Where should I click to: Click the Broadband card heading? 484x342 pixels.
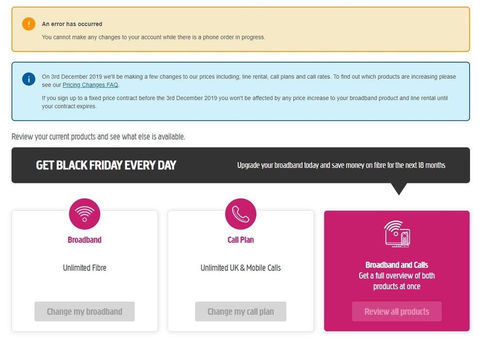click(x=85, y=240)
